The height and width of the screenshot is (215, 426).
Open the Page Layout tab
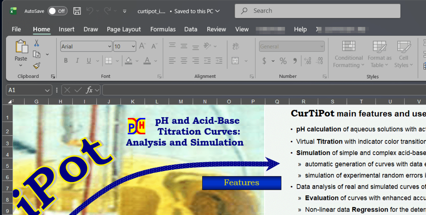124,29
